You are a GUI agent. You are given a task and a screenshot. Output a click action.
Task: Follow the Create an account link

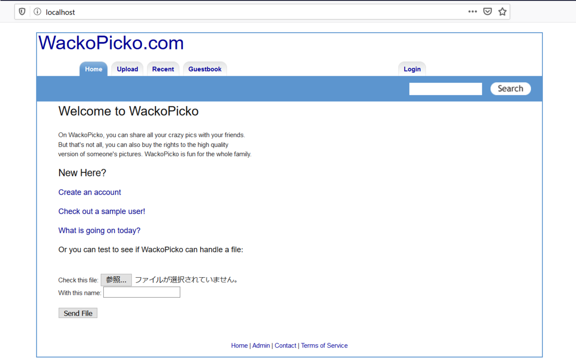pyautogui.click(x=90, y=192)
